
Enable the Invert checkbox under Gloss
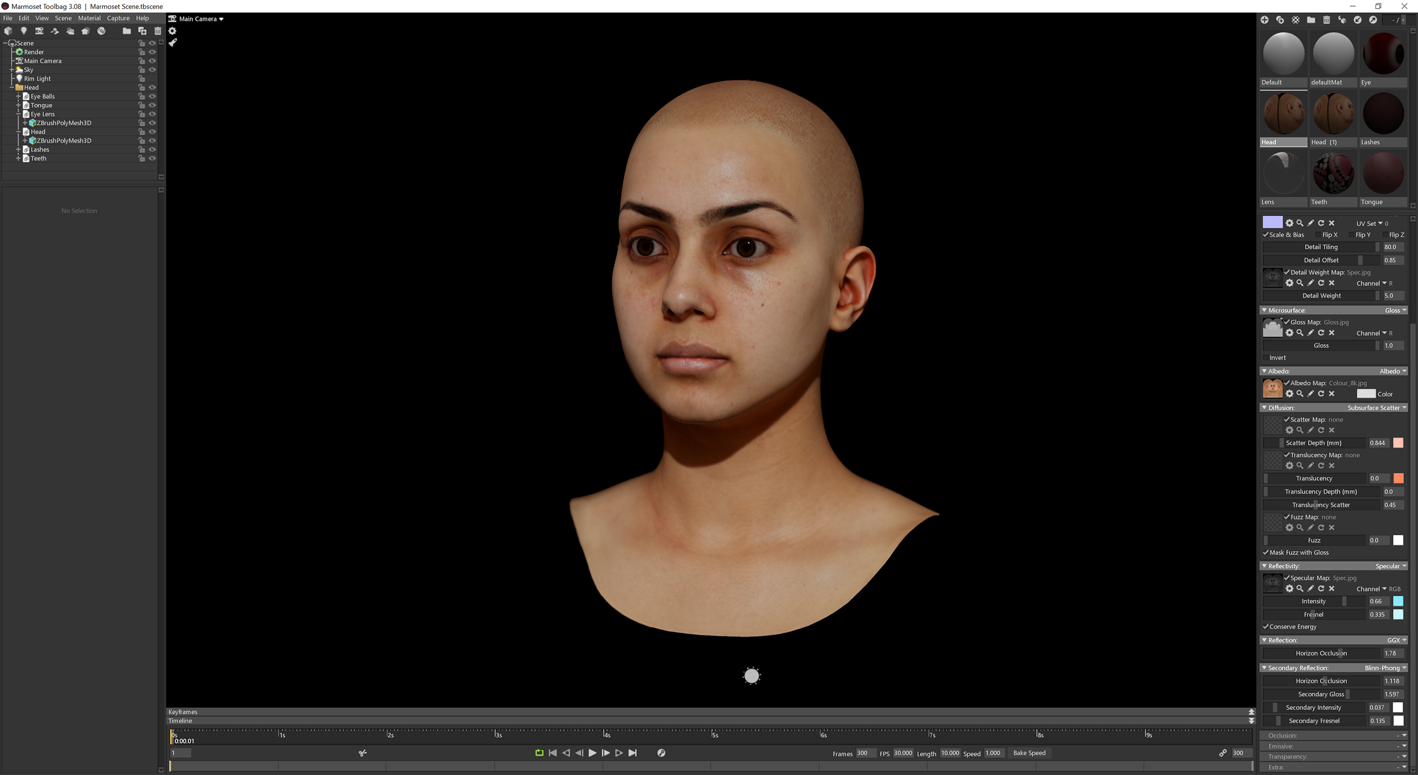coord(1266,358)
